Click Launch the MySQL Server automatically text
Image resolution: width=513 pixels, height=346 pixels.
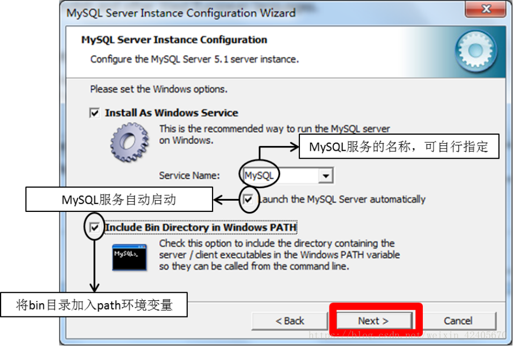pos(342,199)
